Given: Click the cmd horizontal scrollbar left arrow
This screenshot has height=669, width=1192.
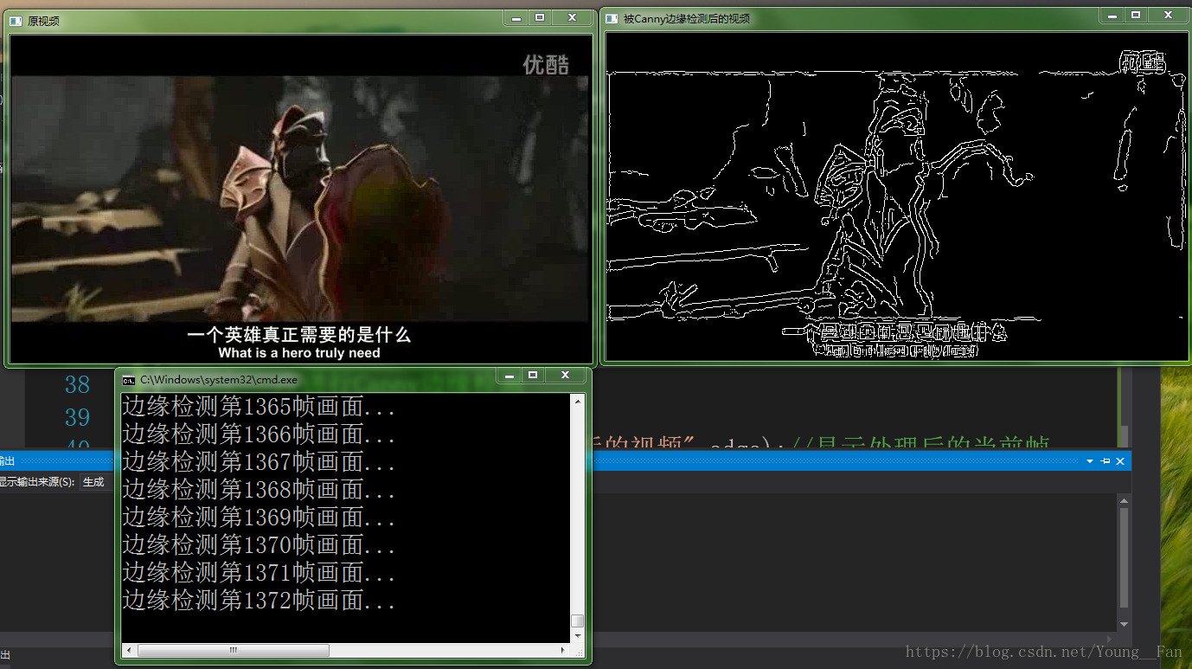Looking at the screenshot, I should click(130, 650).
